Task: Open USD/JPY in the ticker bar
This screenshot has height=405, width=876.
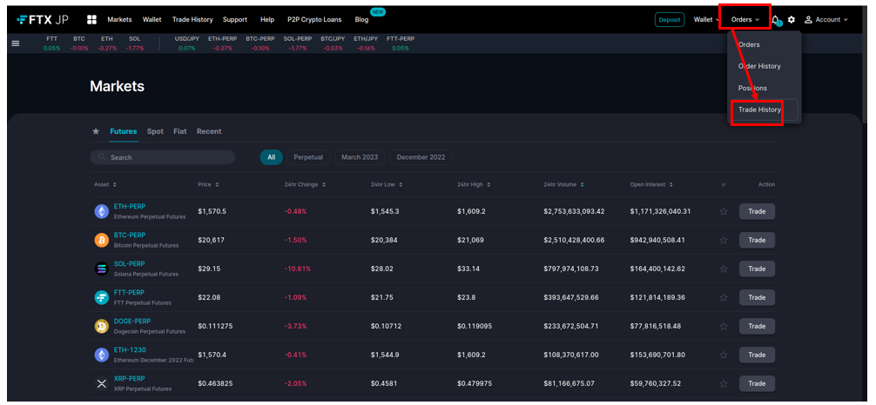Action: pyautogui.click(x=186, y=43)
